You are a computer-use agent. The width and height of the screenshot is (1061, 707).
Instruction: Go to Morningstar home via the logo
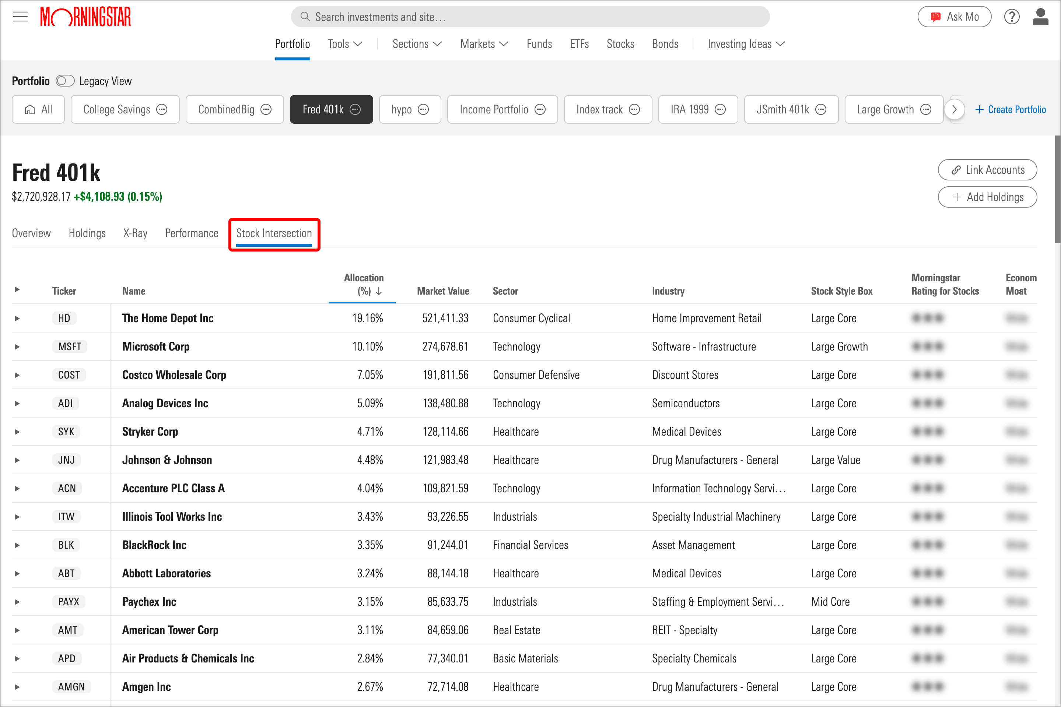[x=86, y=17]
